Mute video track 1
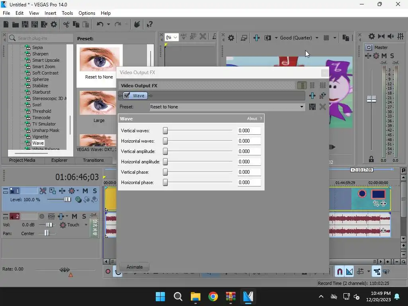Image resolution: width=408 pixels, height=306 pixels. [85, 191]
